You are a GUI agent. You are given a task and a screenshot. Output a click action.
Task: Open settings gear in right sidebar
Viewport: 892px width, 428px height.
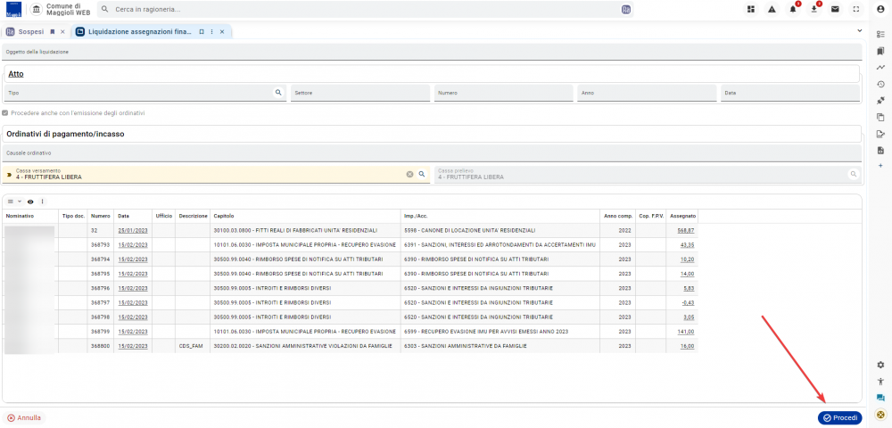coord(880,365)
